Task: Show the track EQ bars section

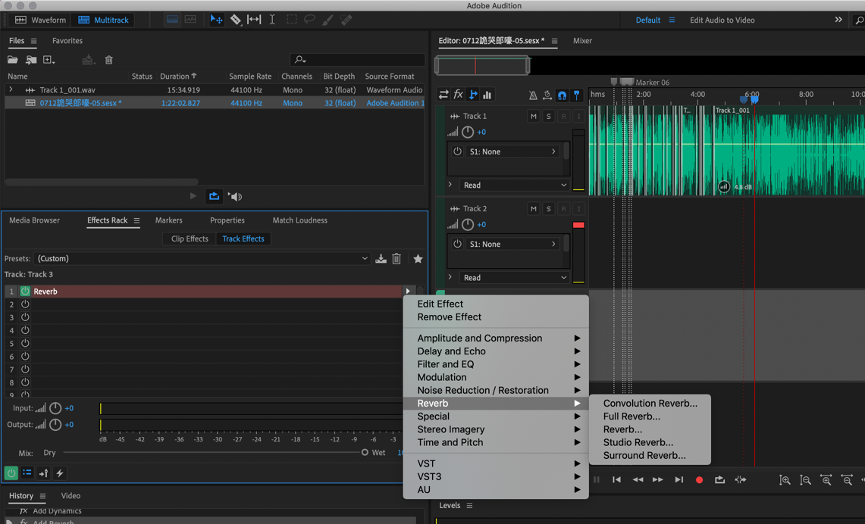Action: tap(487, 95)
